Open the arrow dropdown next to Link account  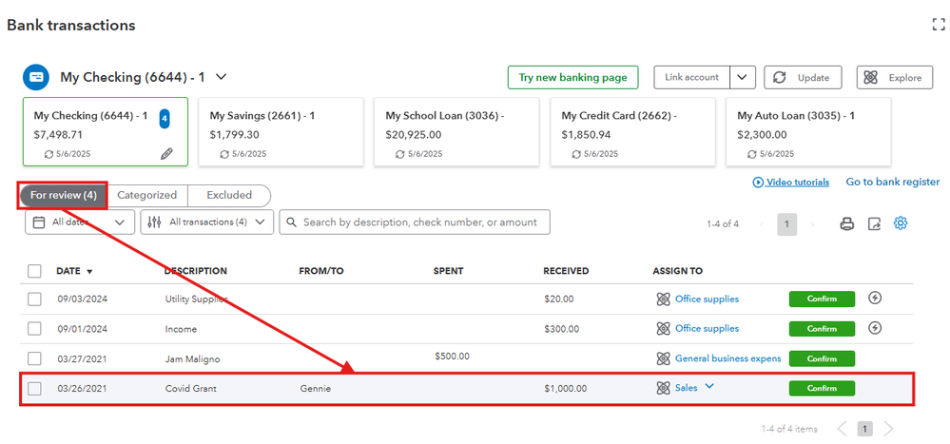click(744, 77)
